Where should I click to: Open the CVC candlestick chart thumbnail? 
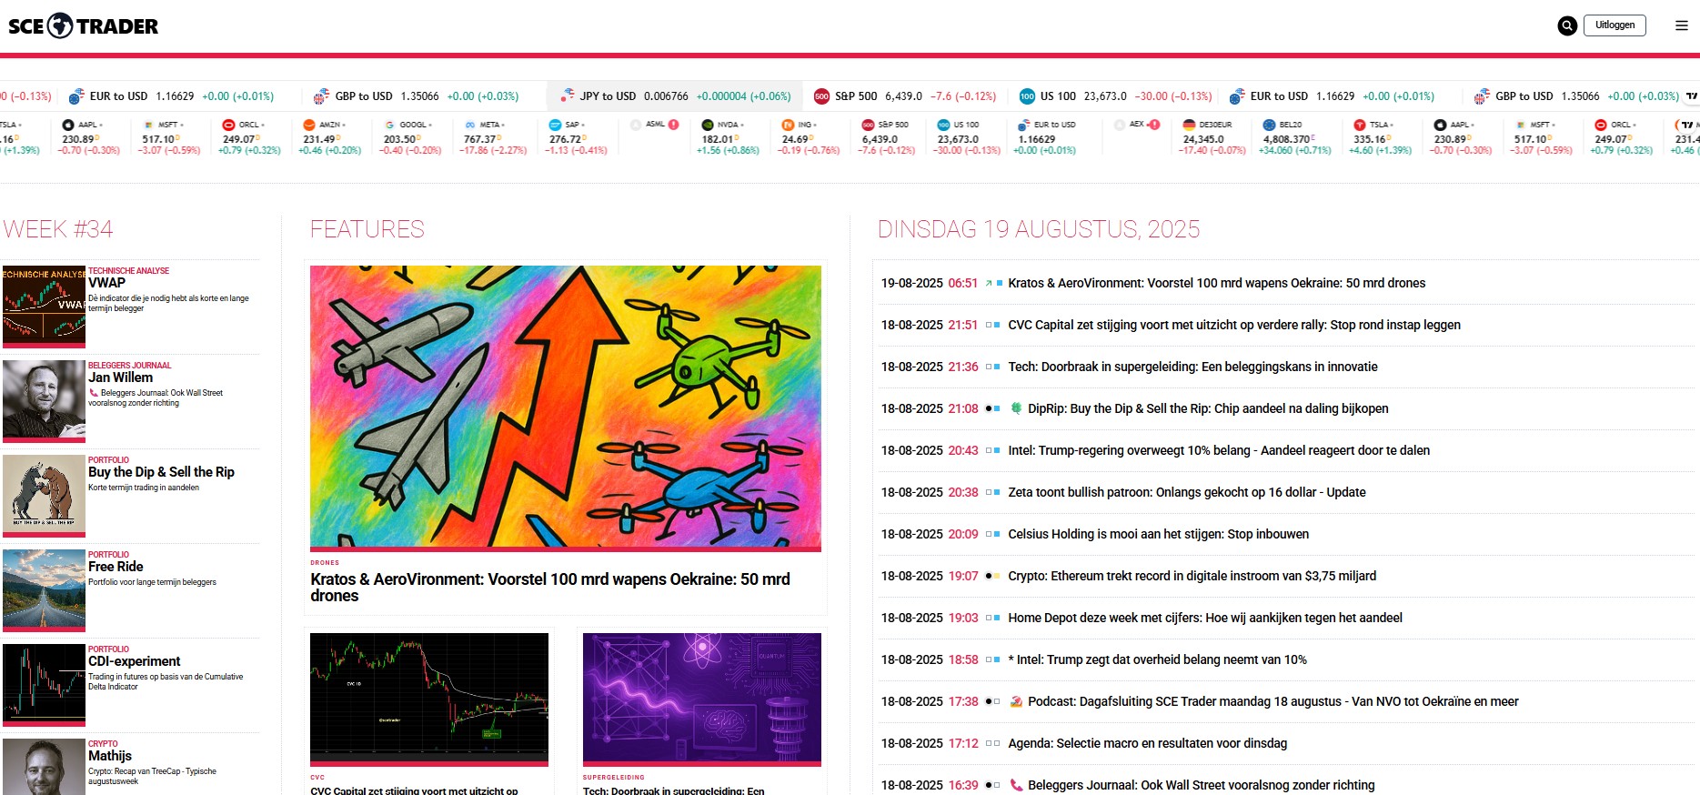click(429, 698)
